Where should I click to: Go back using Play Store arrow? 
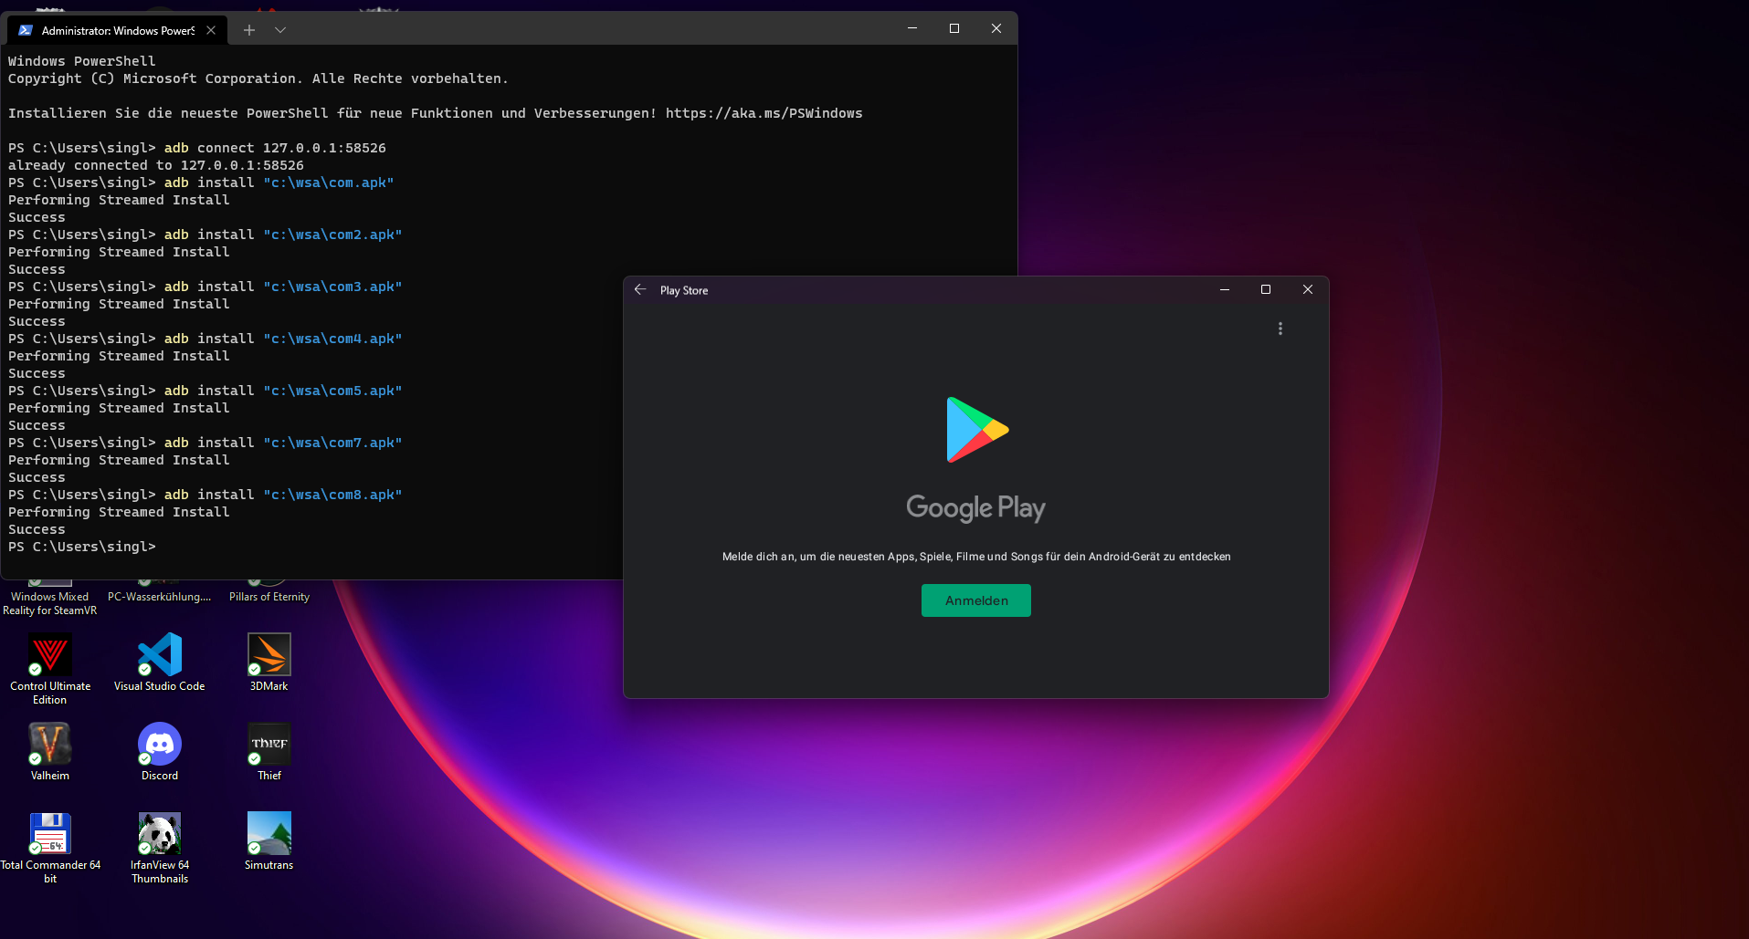pos(640,289)
